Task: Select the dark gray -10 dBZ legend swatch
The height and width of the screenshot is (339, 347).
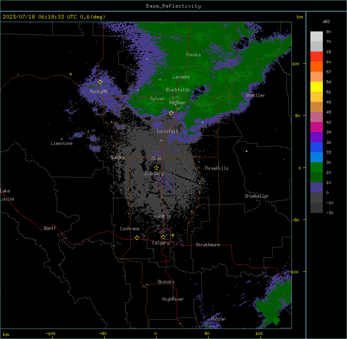Action: [x=316, y=208]
